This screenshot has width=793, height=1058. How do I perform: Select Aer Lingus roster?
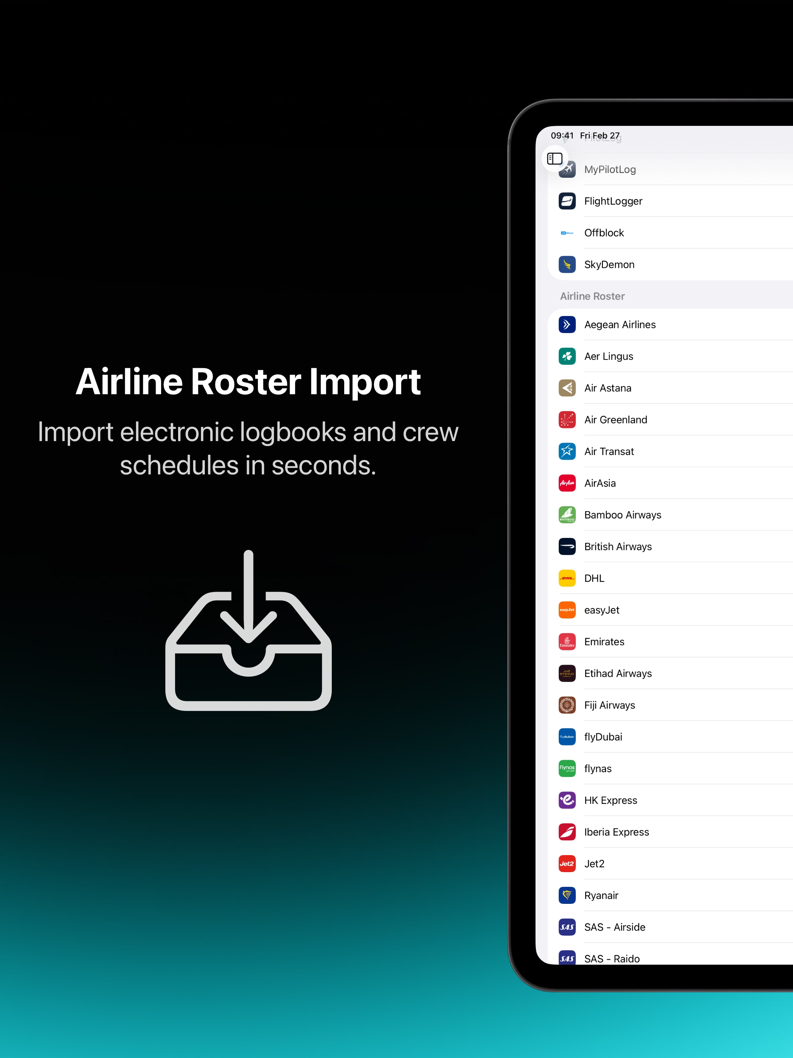(671, 356)
